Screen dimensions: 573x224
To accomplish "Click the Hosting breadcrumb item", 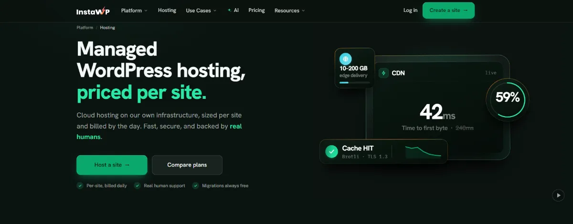I will coord(107,28).
